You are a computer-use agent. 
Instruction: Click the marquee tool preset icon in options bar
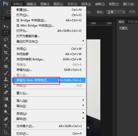click(9, 12)
